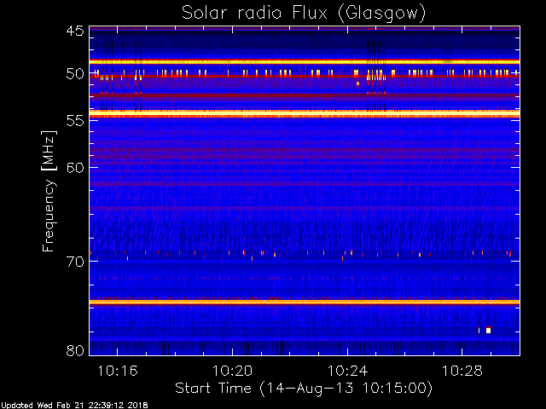Click the bright white burst near 78 MHz
The image size is (546, 409).
pyautogui.click(x=488, y=330)
